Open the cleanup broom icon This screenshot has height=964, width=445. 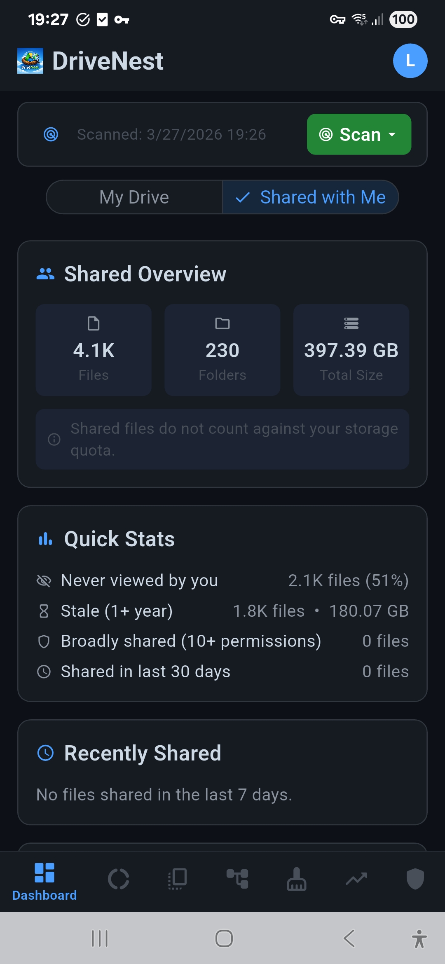click(x=297, y=879)
